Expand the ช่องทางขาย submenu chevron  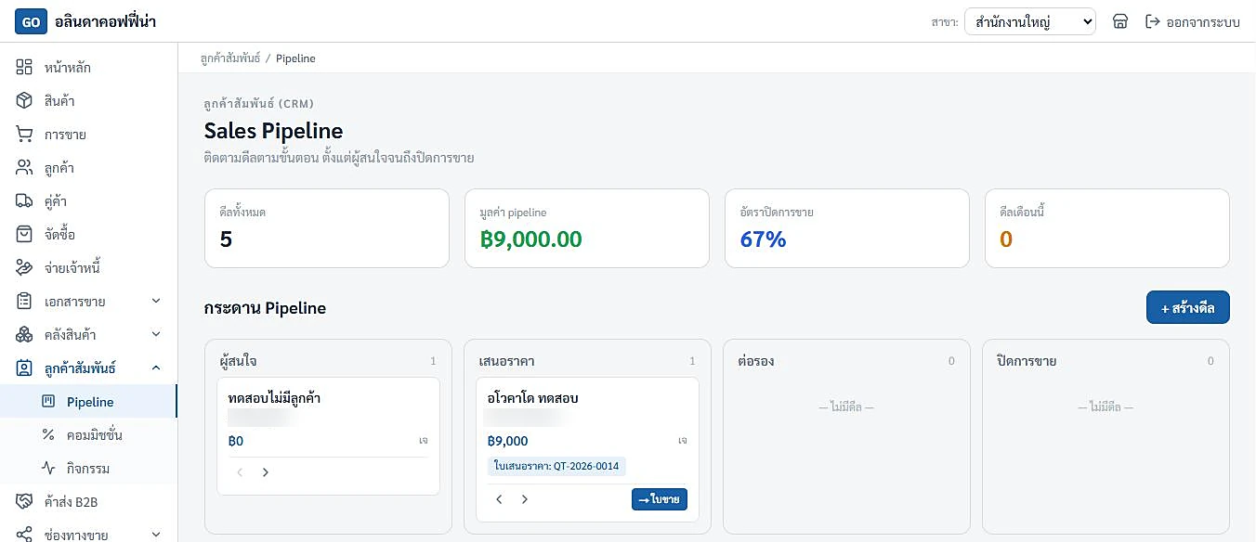156,536
